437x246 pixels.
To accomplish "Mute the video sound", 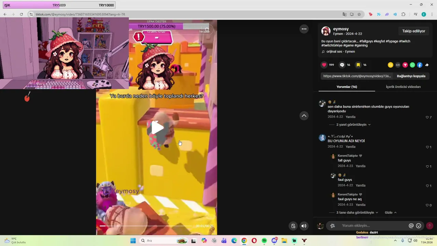I will (x=304, y=226).
